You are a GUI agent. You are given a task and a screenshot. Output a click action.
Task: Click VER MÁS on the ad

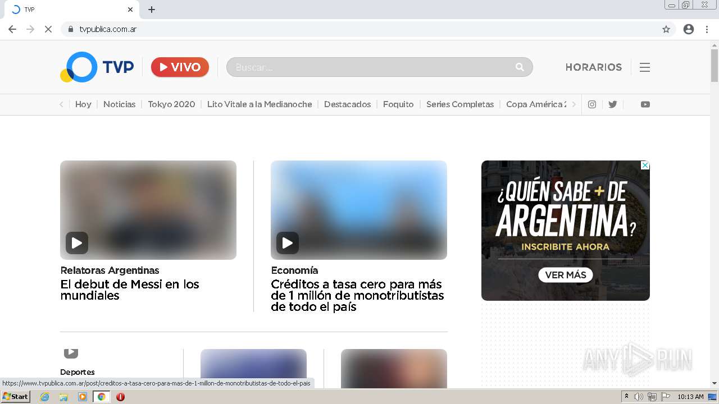(566, 275)
